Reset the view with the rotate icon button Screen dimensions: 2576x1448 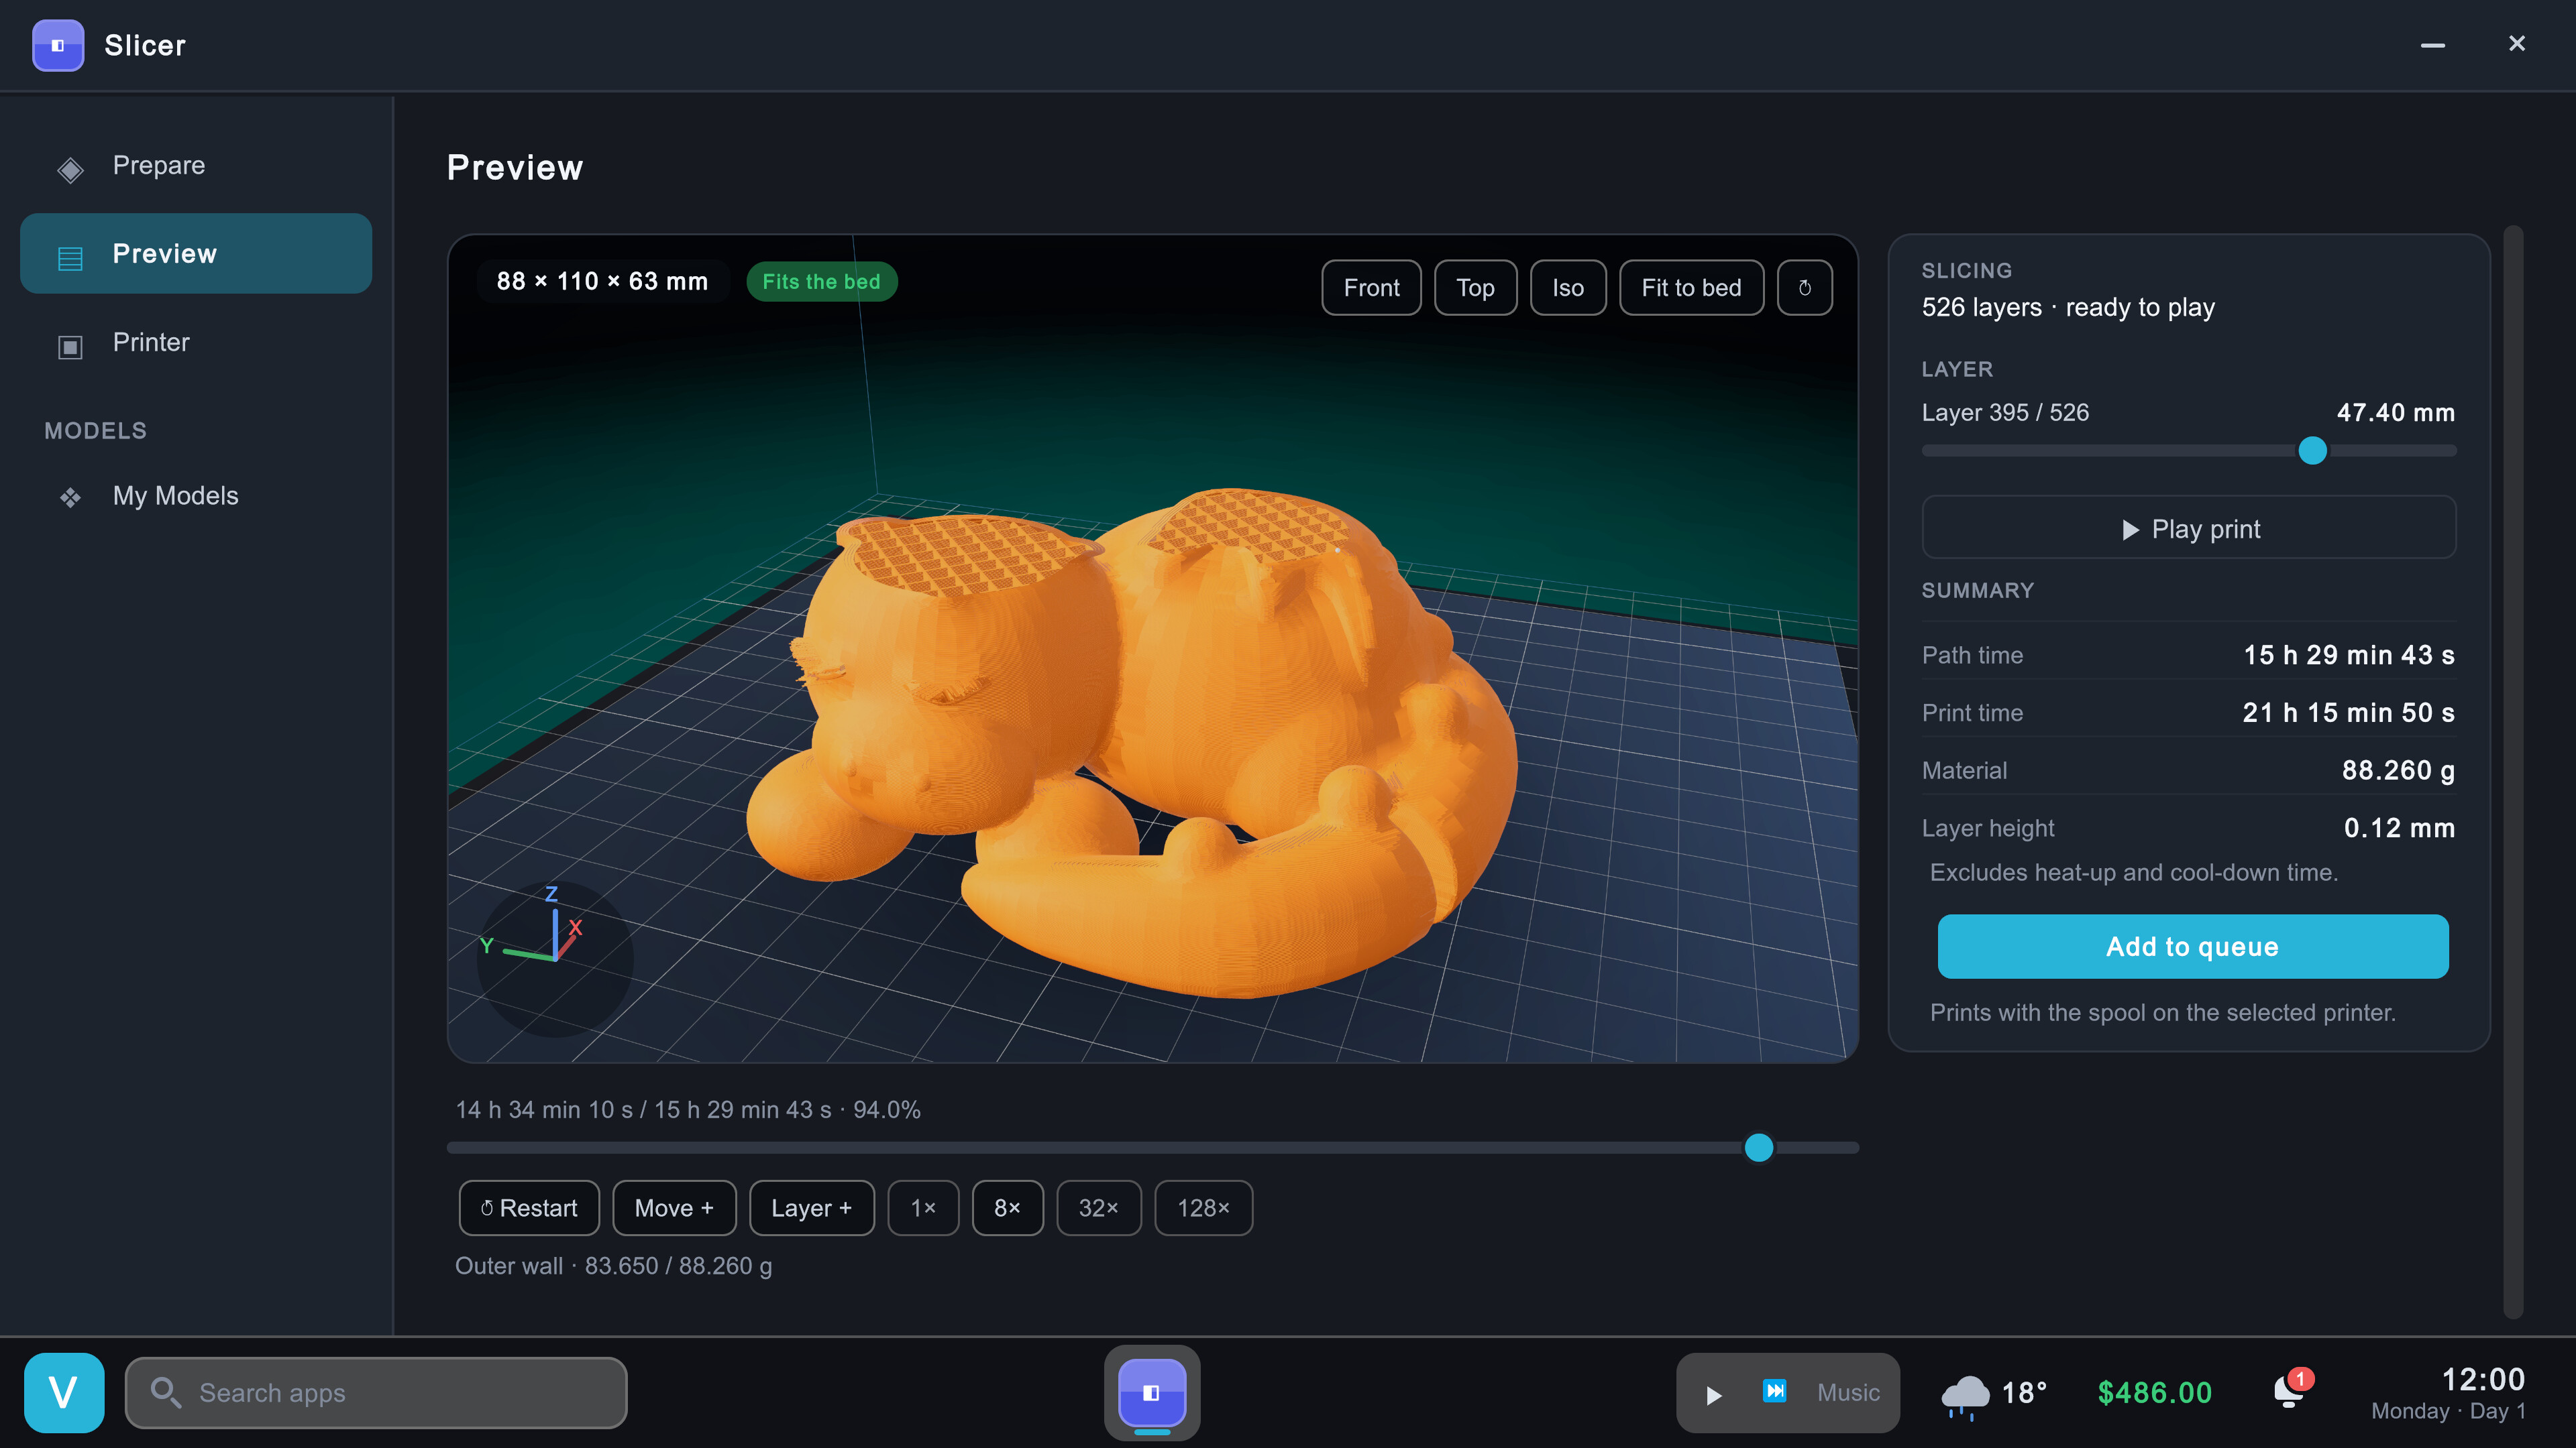tap(1804, 288)
